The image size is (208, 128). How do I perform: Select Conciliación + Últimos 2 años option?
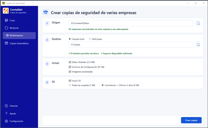pyautogui.click(x=103, y=85)
